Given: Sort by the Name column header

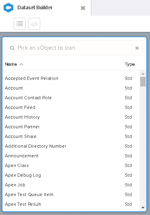Looking at the screenshot, I should [x=11, y=64].
